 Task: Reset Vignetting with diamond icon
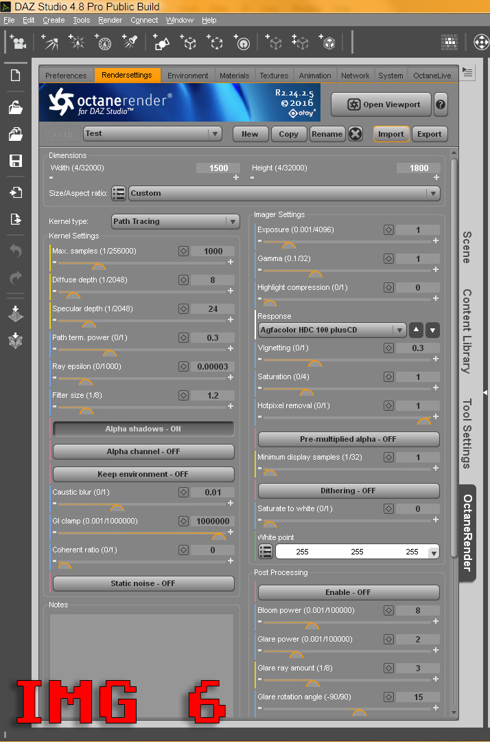coord(388,348)
